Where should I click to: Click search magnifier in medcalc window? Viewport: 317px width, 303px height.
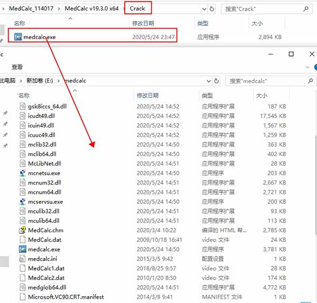click(x=311, y=81)
